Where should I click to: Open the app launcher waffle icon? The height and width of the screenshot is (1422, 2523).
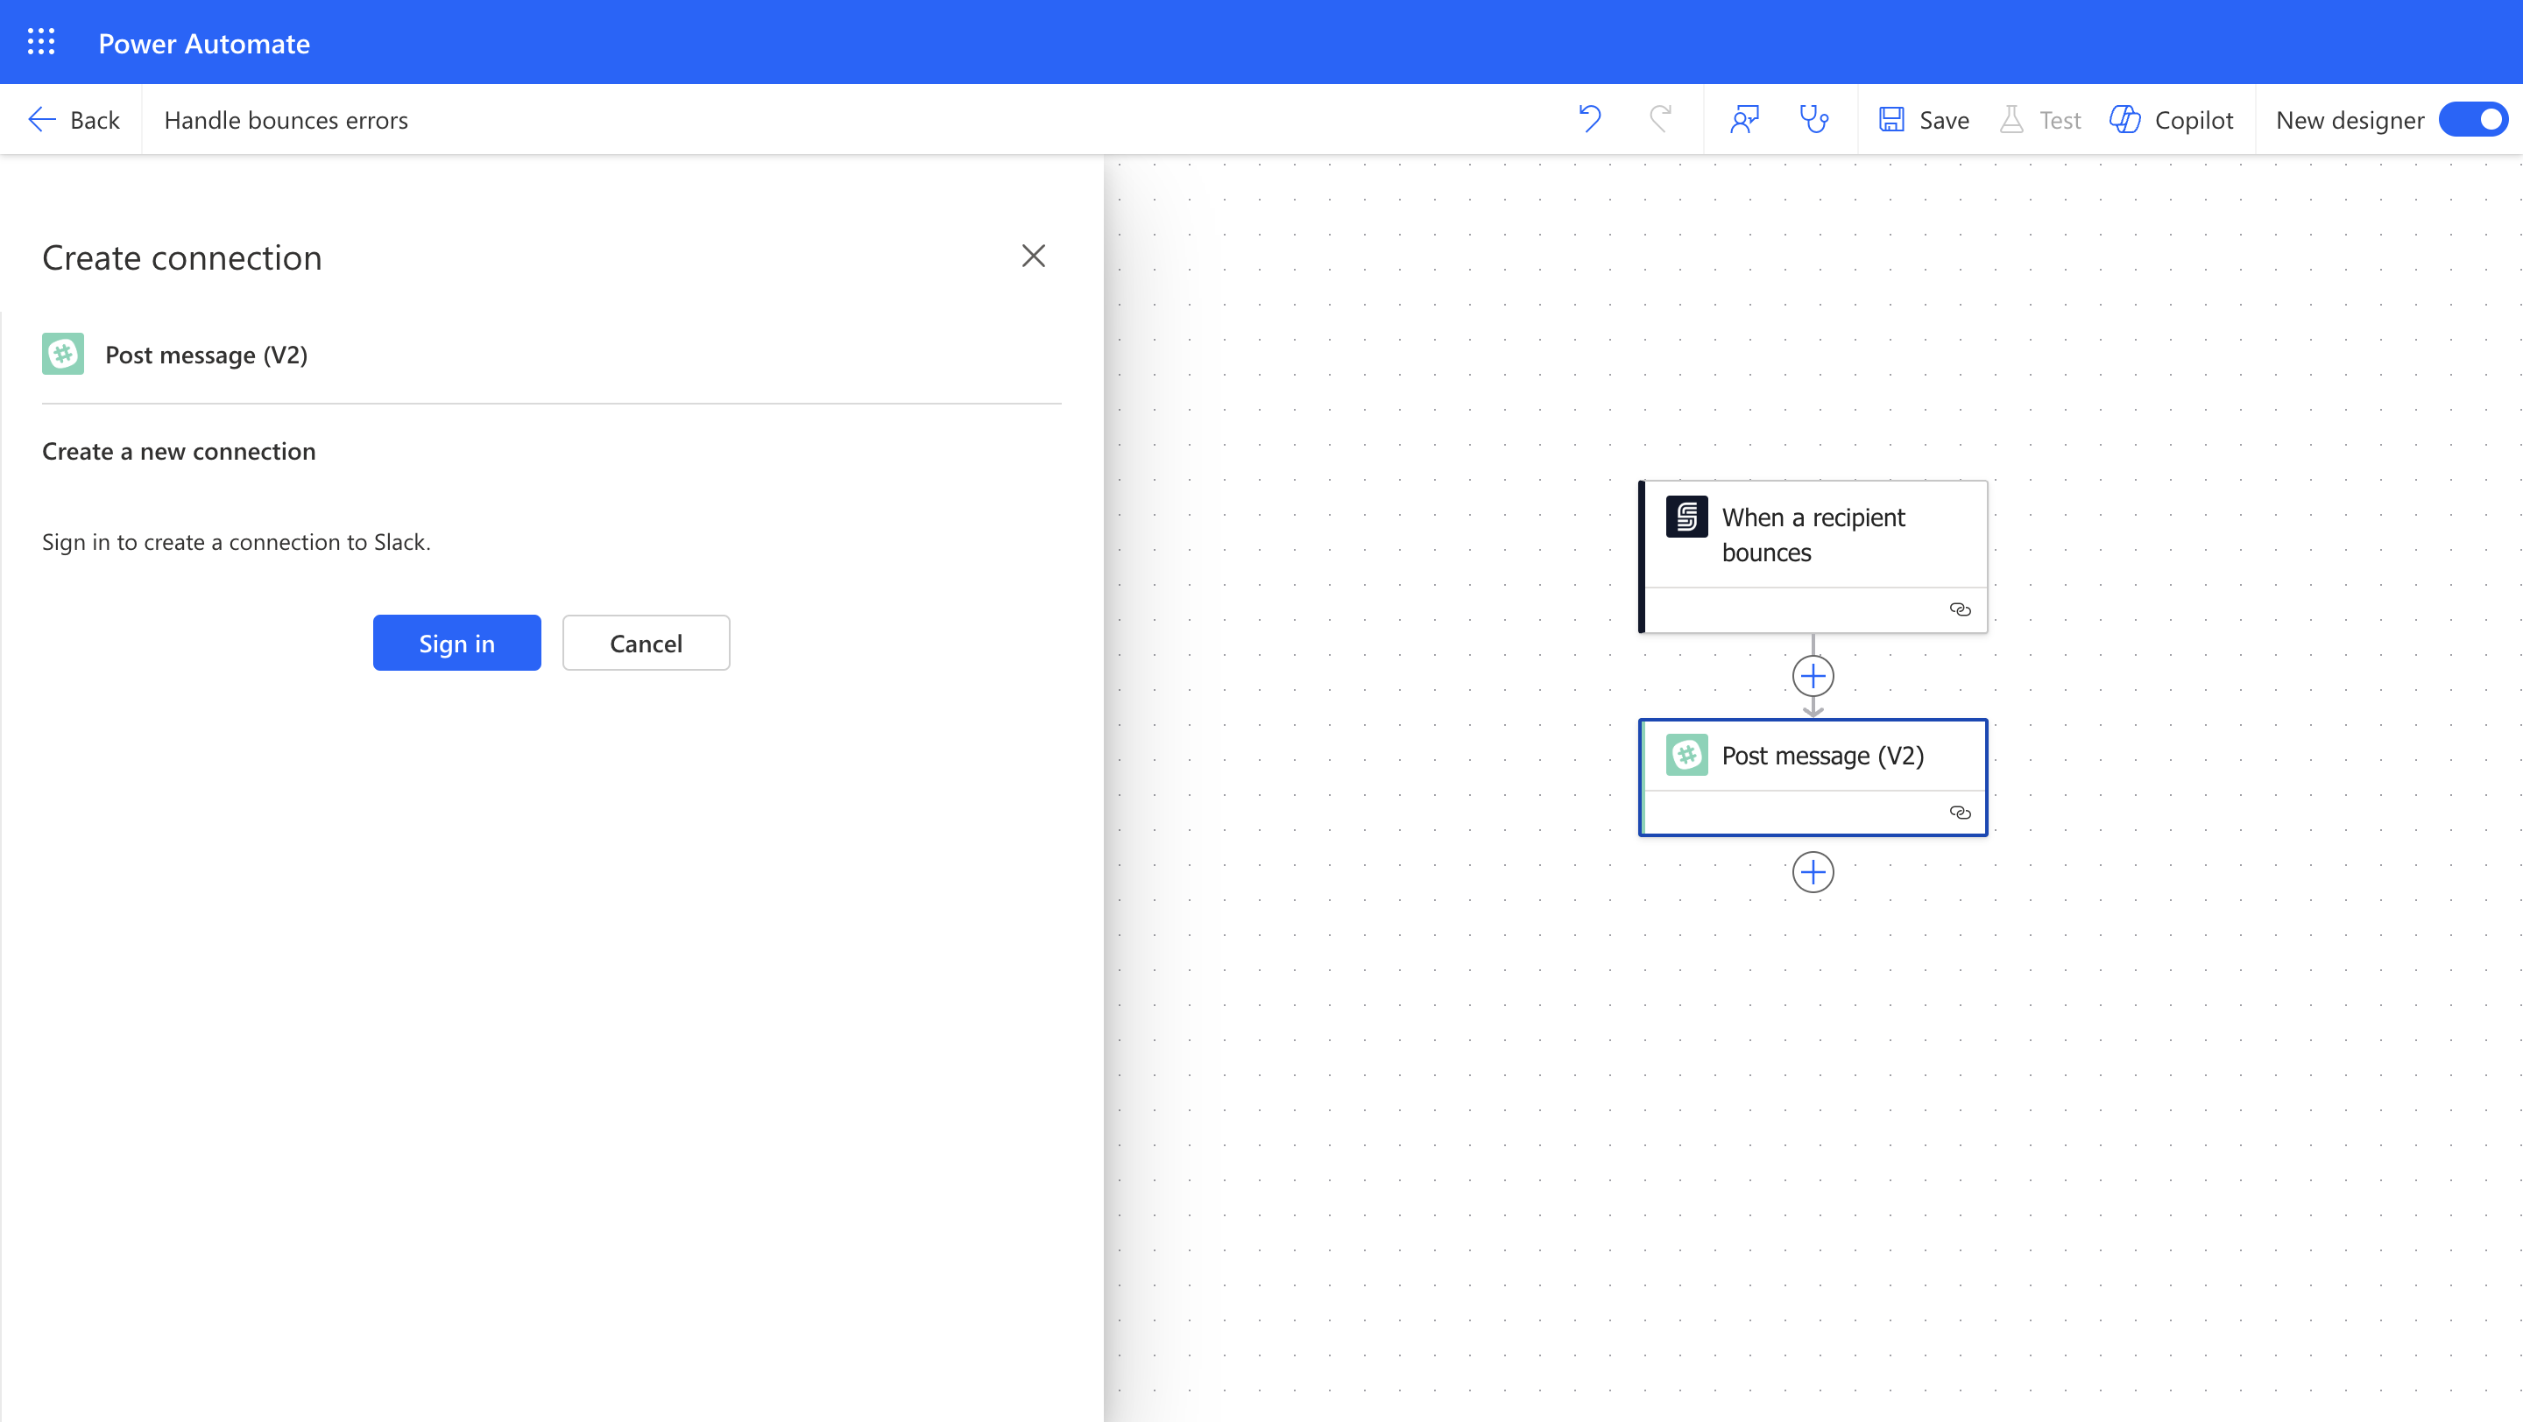point(41,42)
